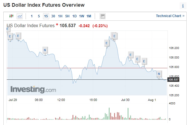Click the US Dollar Index Futures Overview heading
Viewport: 190px width, 125px height.
click(44, 5)
